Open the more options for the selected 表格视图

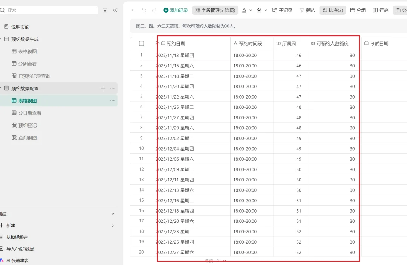point(112,101)
